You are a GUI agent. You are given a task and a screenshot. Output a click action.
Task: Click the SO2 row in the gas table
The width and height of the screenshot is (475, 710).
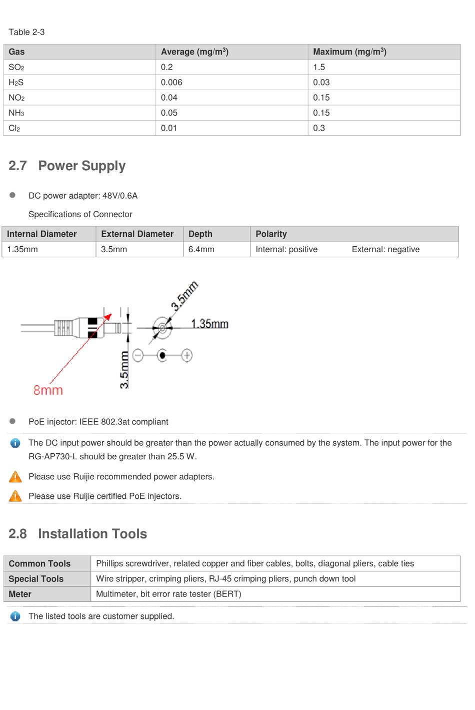(232, 67)
